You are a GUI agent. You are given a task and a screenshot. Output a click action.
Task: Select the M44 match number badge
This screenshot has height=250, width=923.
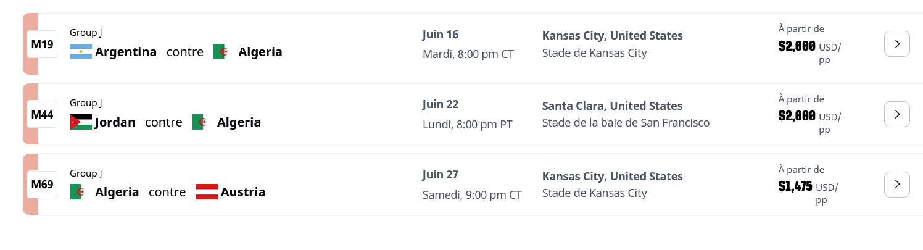42,115
